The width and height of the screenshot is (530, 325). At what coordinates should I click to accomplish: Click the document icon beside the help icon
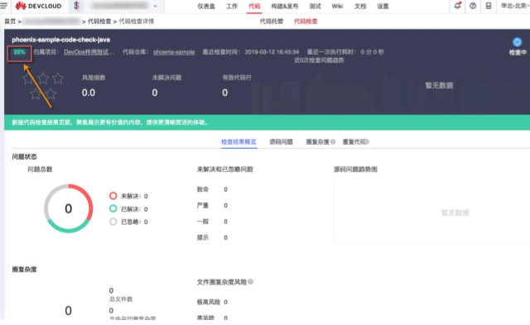pyautogui.click(x=489, y=6)
